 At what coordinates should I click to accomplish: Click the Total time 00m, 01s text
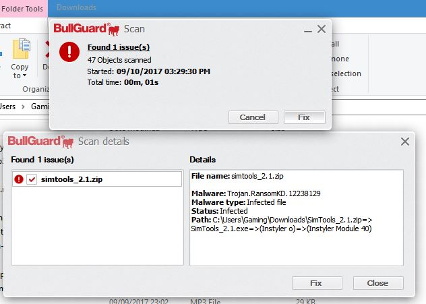click(x=123, y=82)
